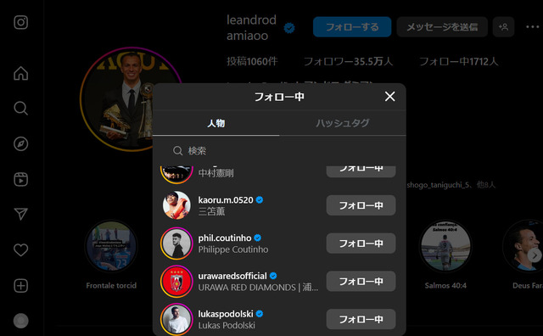Click next arrow in highlights carousel
The height and width of the screenshot is (336, 543).
pyautogui.click(x=535, y=255)
